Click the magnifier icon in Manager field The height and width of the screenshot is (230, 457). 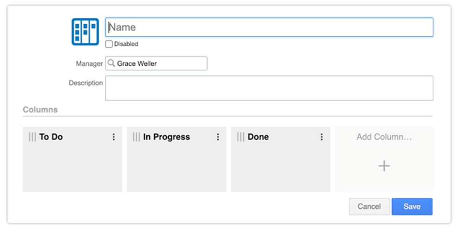(111, 63)
